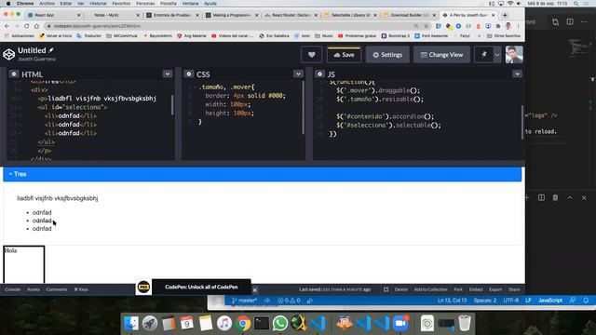Open Ventana menu in menu bar
Image resolution: width=596 pixels, height=335 pixels.
point(190,4)
